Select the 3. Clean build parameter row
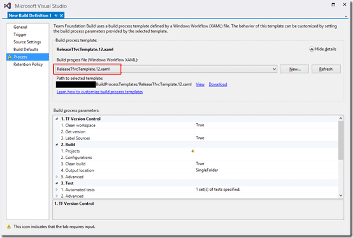The height and width of the screenshot is (238, 353). tap(196, 164)
